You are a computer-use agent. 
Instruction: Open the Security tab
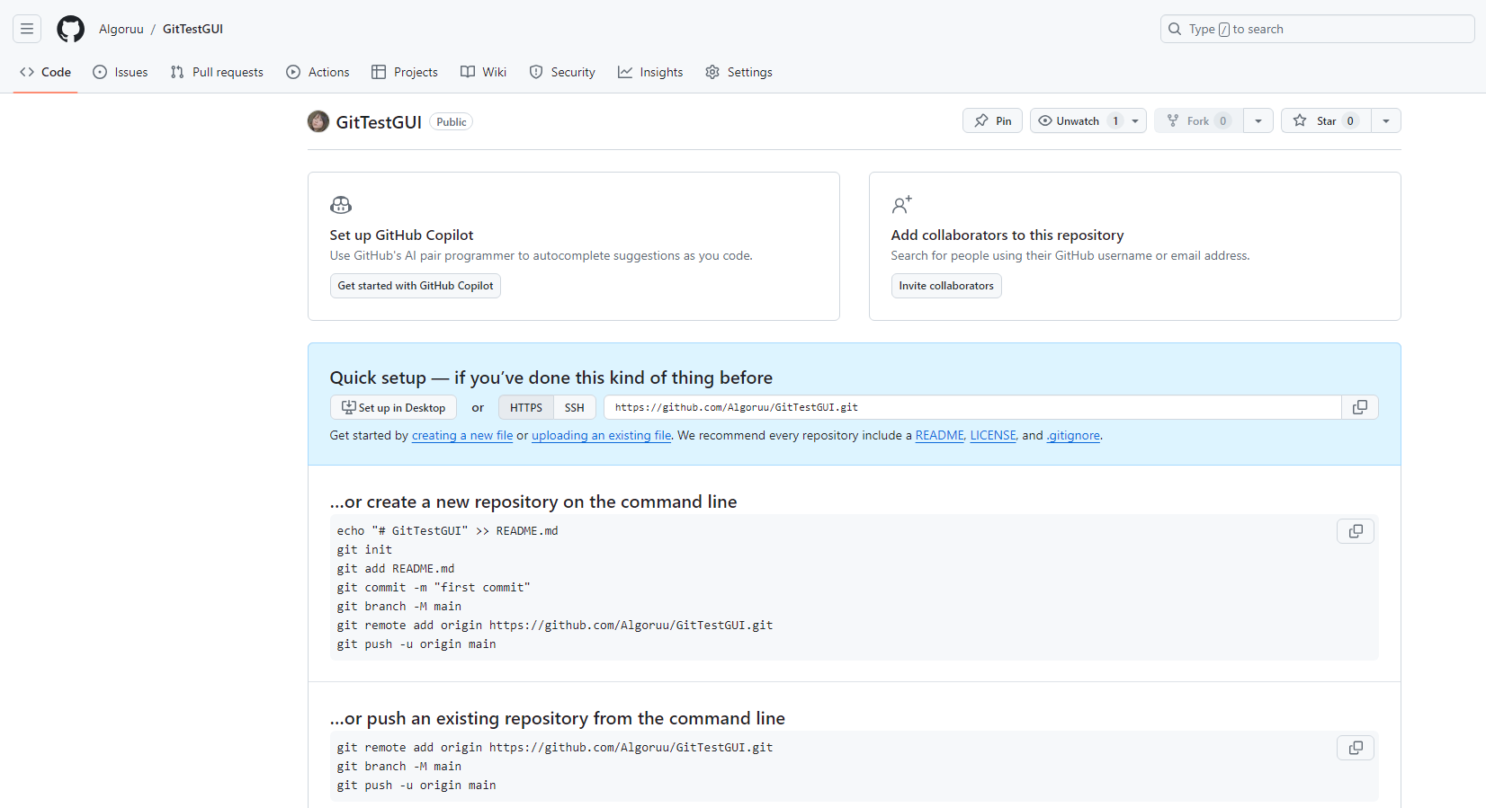[562, 72]
